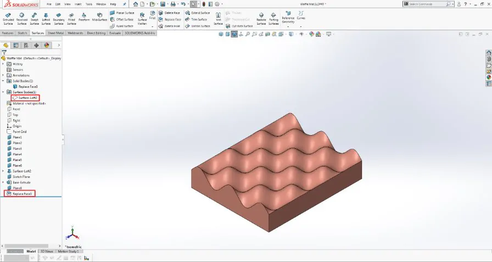Select the Surface Flatten tool

[x=142, y=19]
